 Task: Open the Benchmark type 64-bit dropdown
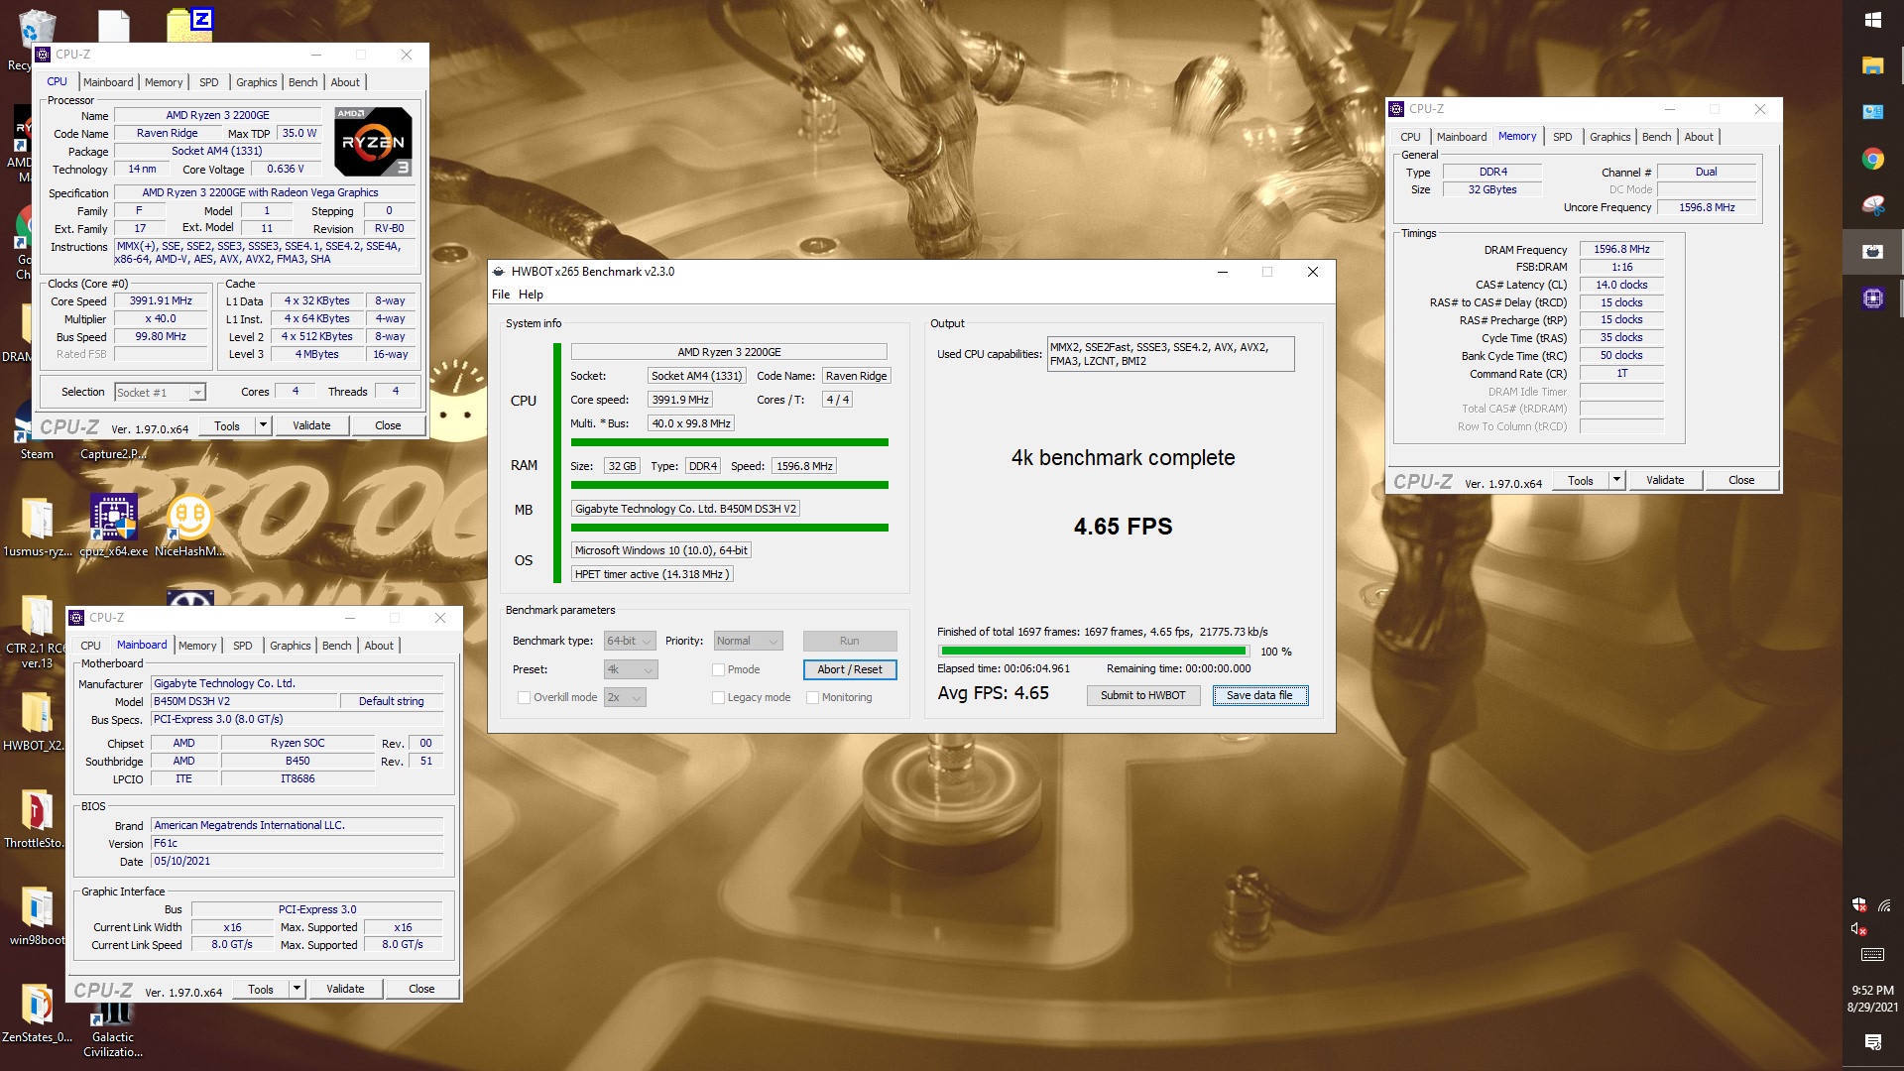coord(630,641)
